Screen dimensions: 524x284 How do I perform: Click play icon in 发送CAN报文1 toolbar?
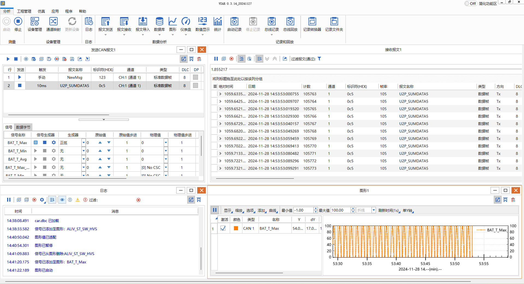point(8,59)
